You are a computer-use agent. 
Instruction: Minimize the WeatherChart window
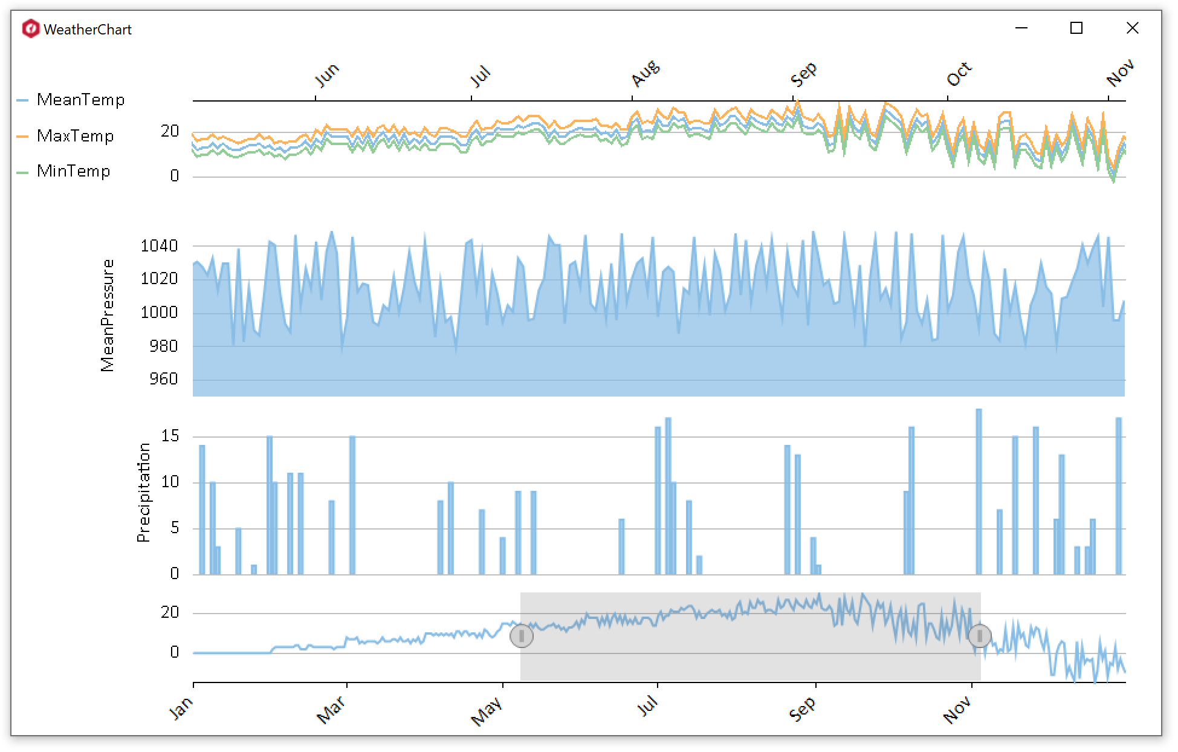[1021, 28]
